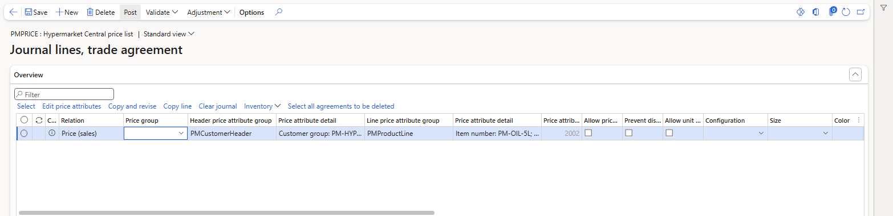Click the horizontal scrollbar of the grid
This screenshot has height=216, width=893.
click(x=226, y=213)
